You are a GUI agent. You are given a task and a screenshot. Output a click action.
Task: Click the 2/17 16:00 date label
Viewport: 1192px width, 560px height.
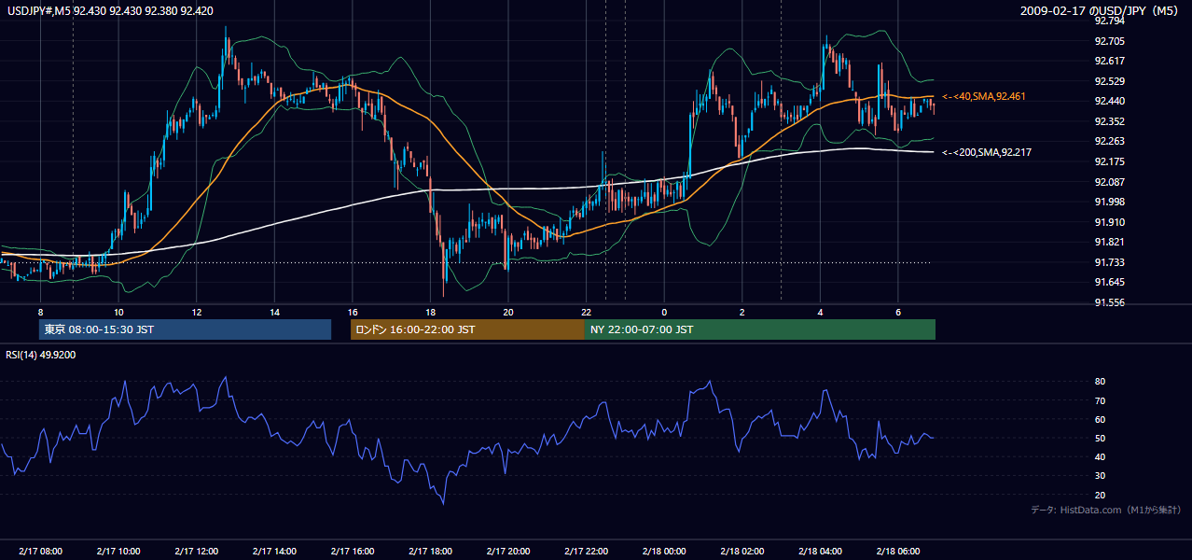352,552
